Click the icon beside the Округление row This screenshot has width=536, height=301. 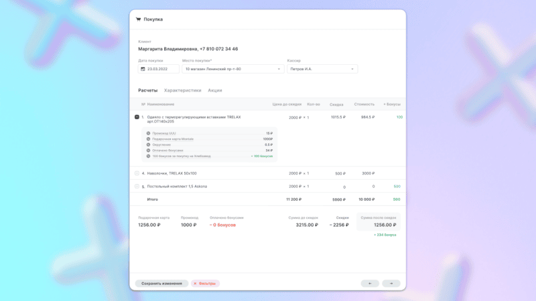click(148, 144)
